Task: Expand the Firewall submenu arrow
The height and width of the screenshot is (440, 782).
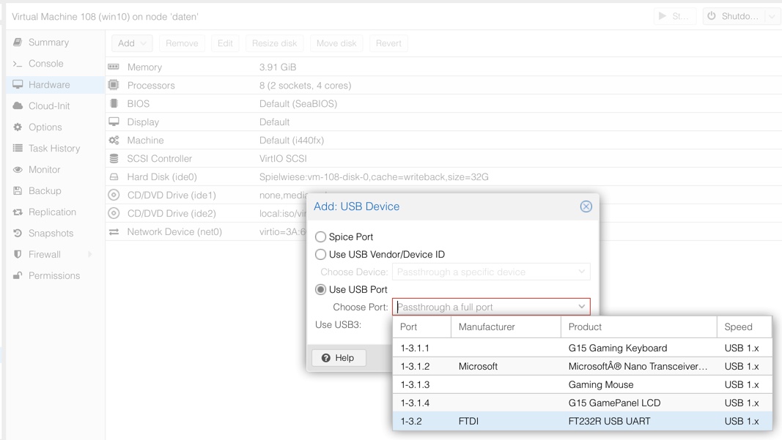Action: click(x=90, y=255)
